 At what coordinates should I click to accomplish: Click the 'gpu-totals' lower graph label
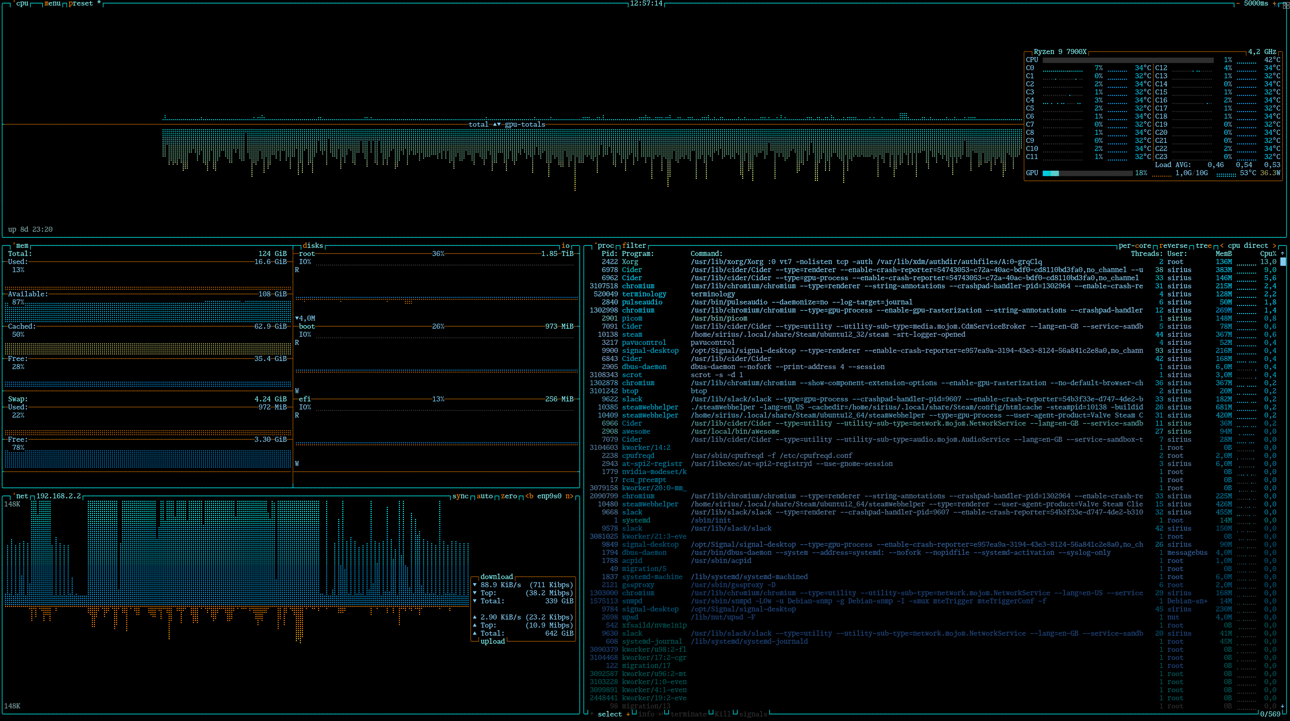(525, 125)
